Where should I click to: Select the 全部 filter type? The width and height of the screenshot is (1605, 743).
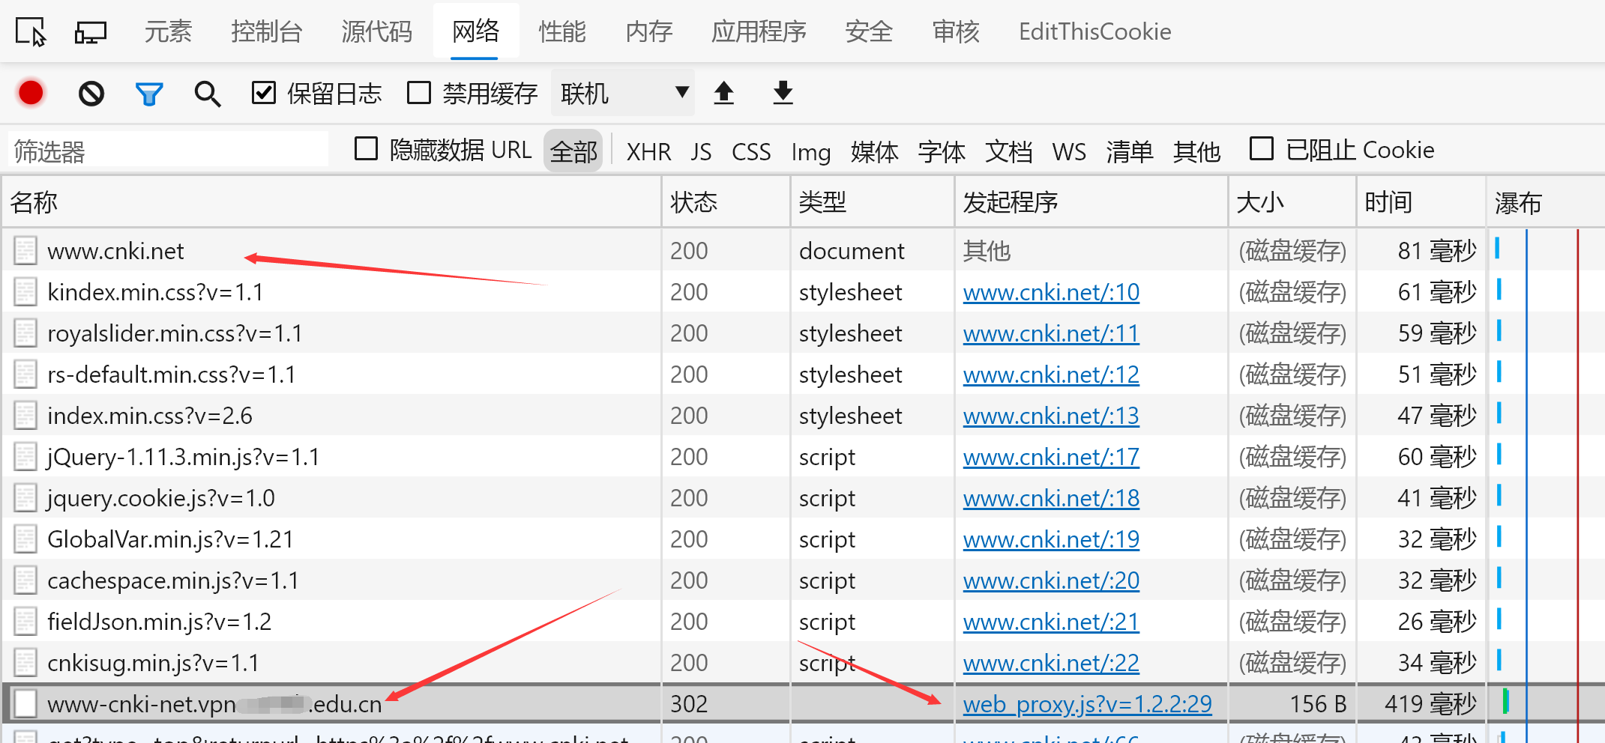coord(573,151)
